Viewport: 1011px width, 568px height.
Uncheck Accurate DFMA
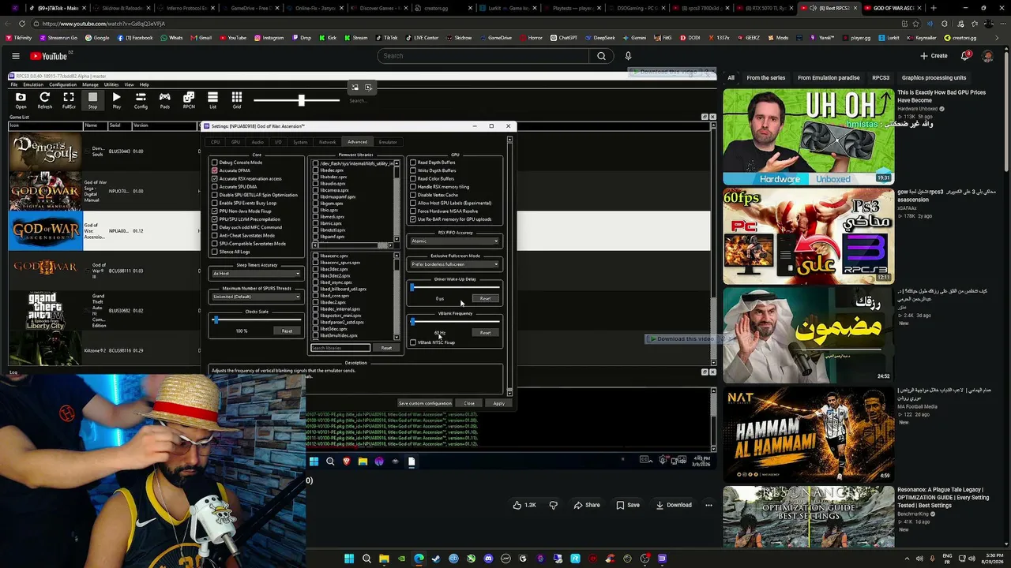215,170
